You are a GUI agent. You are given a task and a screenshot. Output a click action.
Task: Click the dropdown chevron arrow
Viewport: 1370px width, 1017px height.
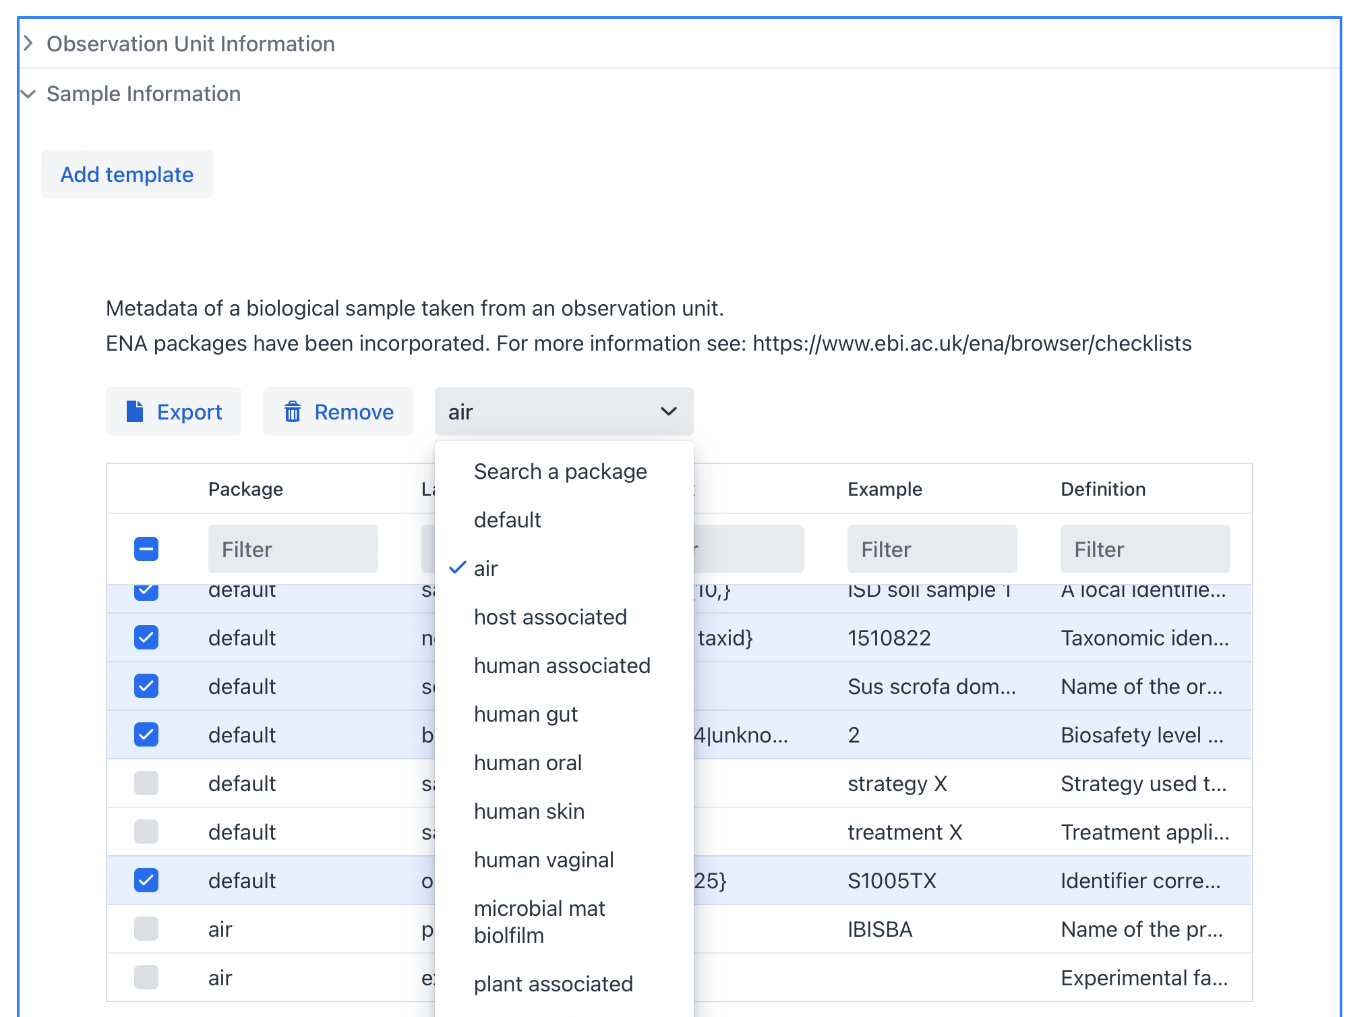pos(668,411)
